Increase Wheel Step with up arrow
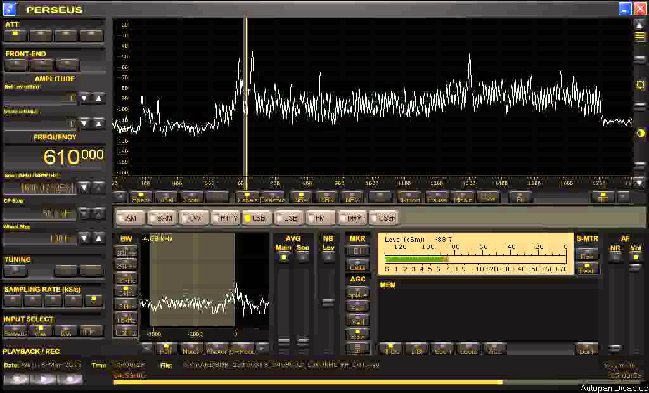The height and width of the screenshot is (393, 649). 98,238
